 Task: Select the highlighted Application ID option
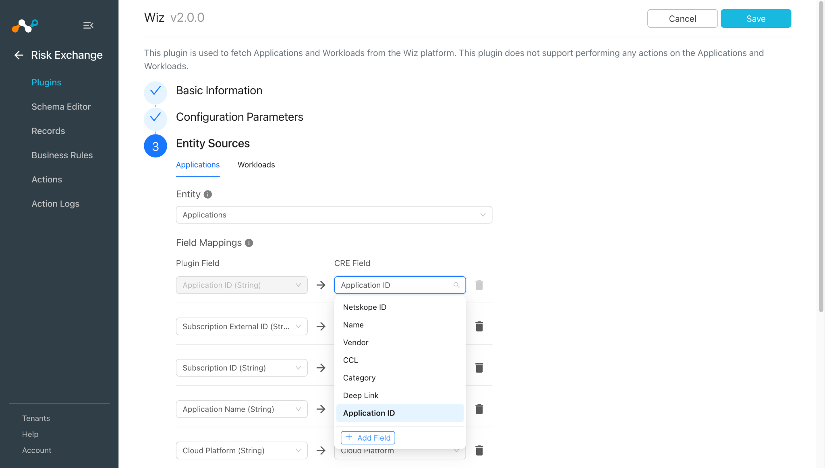(x=400, y=413)
